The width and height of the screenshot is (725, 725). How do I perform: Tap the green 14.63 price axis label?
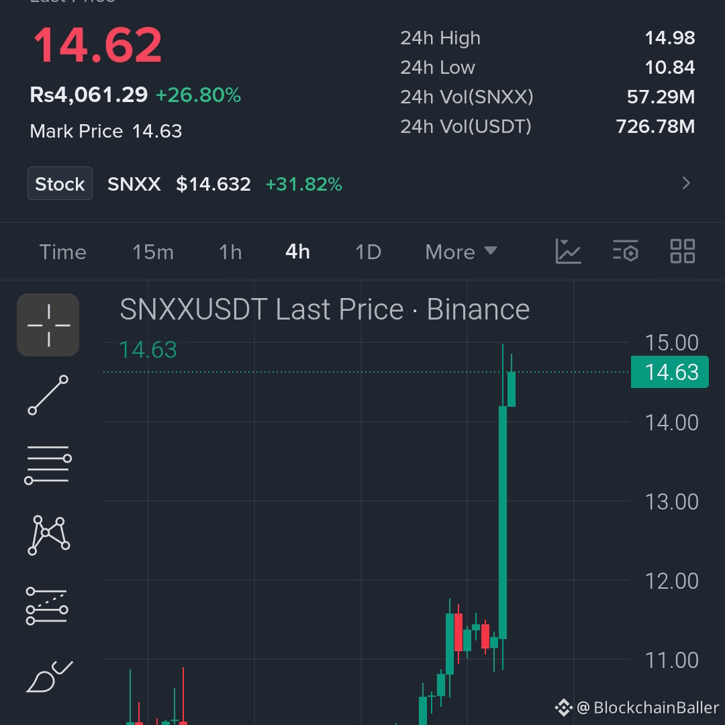670,372
